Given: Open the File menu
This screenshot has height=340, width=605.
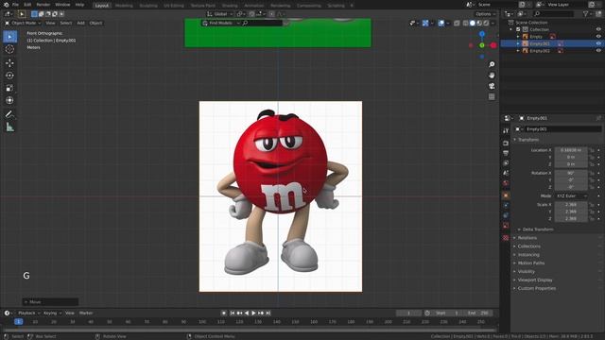Looking at the screenshot, I should tap(15, 5).
